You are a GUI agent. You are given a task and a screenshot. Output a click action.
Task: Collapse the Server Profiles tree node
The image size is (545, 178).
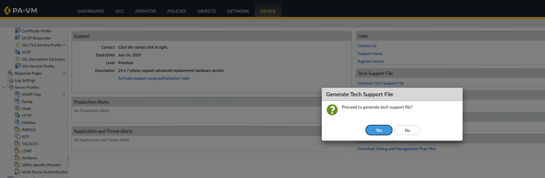pos(4,87)
